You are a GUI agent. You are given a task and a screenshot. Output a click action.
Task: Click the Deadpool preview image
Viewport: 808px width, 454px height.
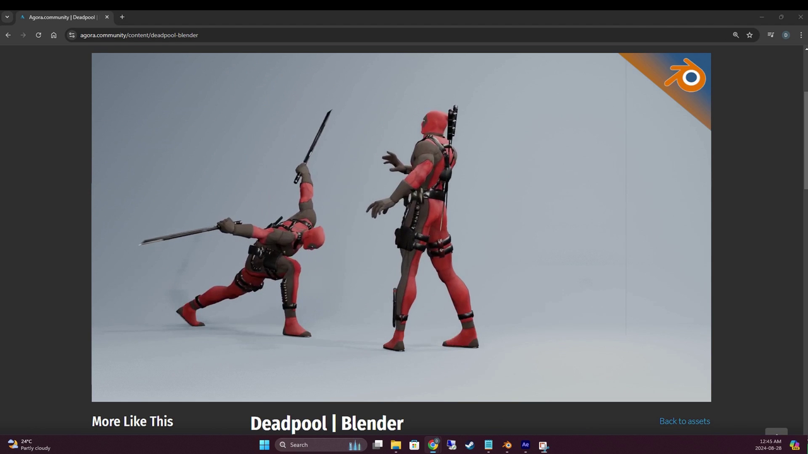coord(401,227)
